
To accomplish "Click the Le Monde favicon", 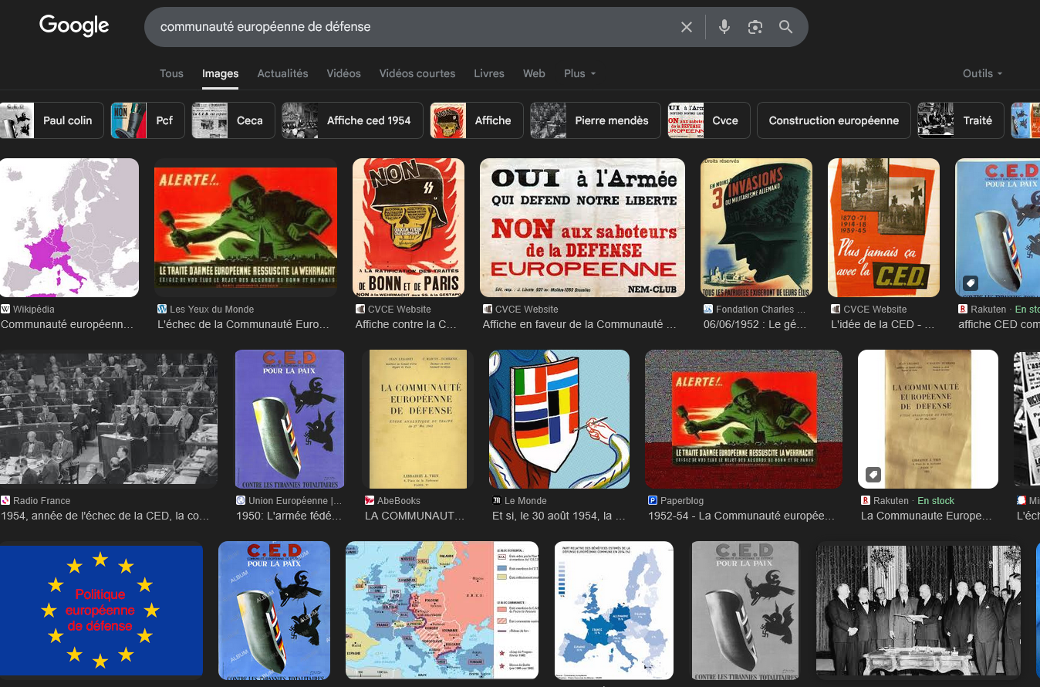I will pyautogui.click(x=497, y=500).
